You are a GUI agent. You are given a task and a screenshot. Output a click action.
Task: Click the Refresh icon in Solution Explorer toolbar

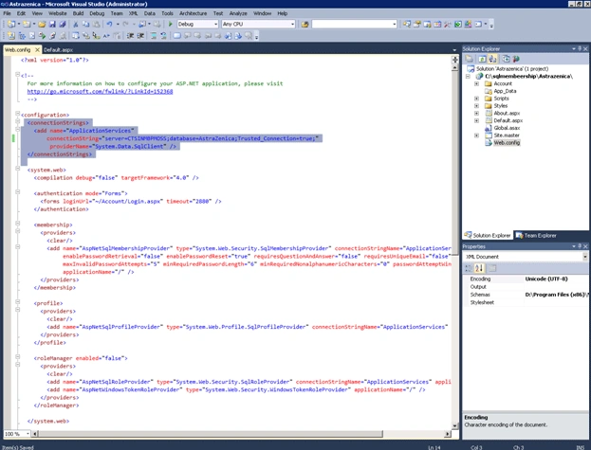click(x=482, y=59)
